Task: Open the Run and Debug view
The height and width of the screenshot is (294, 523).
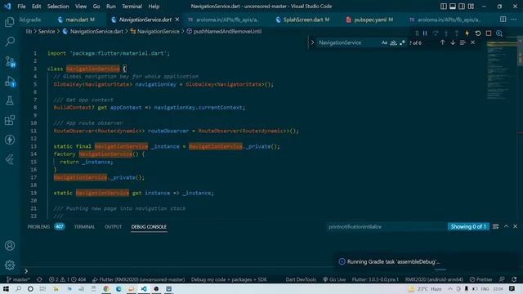Action: [10, 82]
